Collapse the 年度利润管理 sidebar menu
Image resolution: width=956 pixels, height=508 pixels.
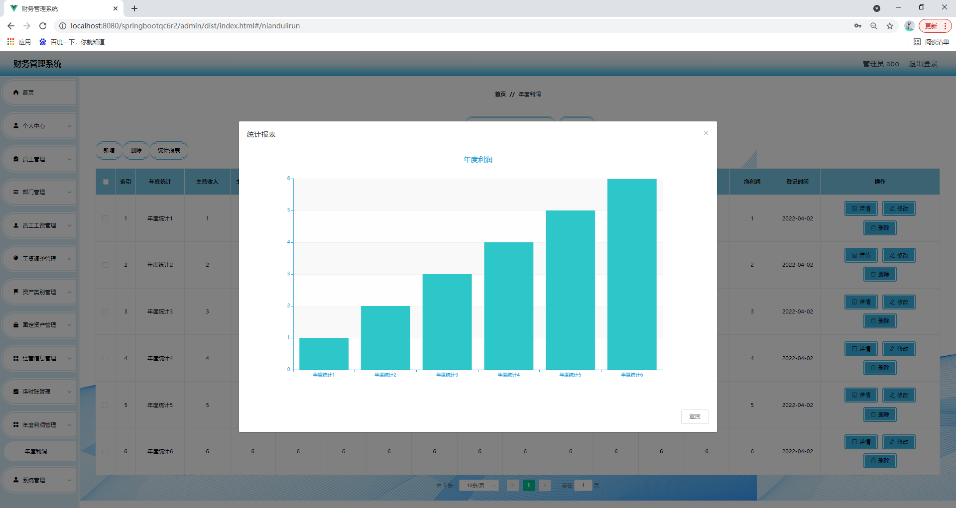point(39,425)
